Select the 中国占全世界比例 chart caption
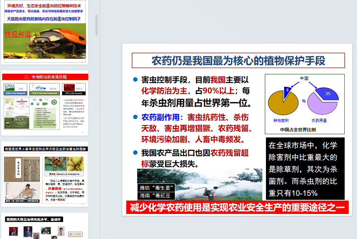 [297, 129]
